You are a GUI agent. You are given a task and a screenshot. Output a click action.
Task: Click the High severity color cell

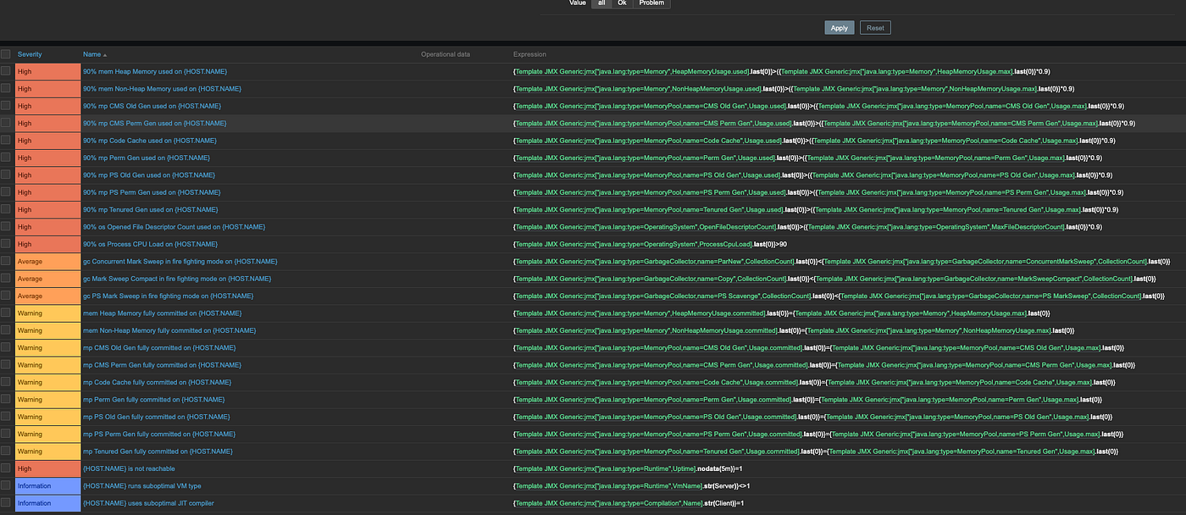point(47,71)
